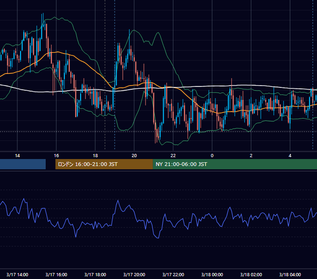Click the 3/18 02:00 date label
This screenshot has height=279, width=317.
click(251, 274)
